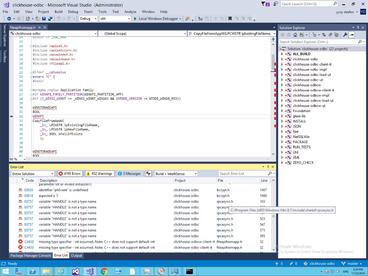Select error 'identifier "phEvent" is undefined' row
Screen dimensions: 368x276
click(140, 190)
